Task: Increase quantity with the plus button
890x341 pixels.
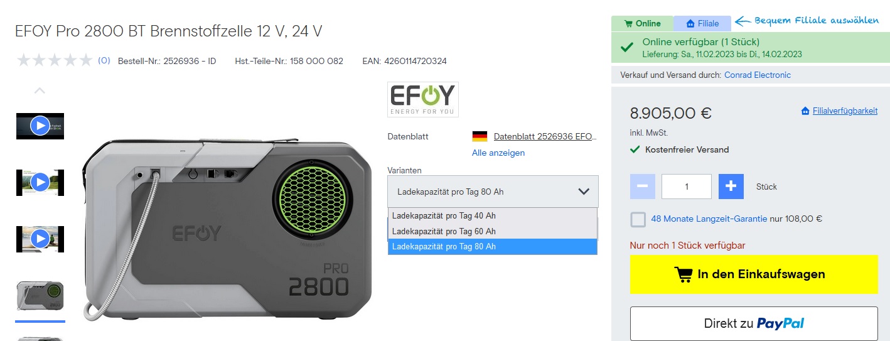Action: [731, 187]
